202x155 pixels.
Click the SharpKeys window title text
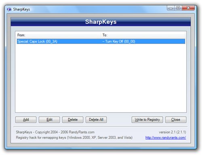(21, 9)
